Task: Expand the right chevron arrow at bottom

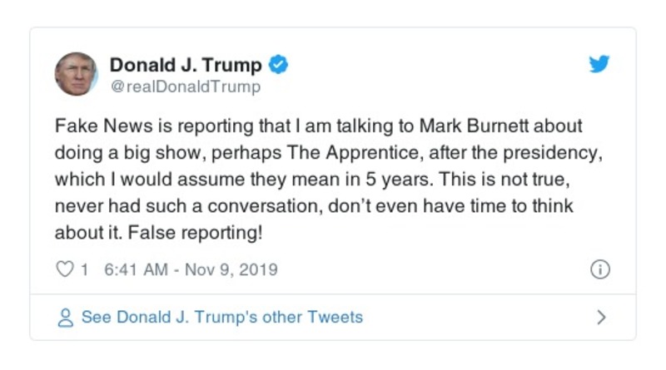Action: (601, 318)
